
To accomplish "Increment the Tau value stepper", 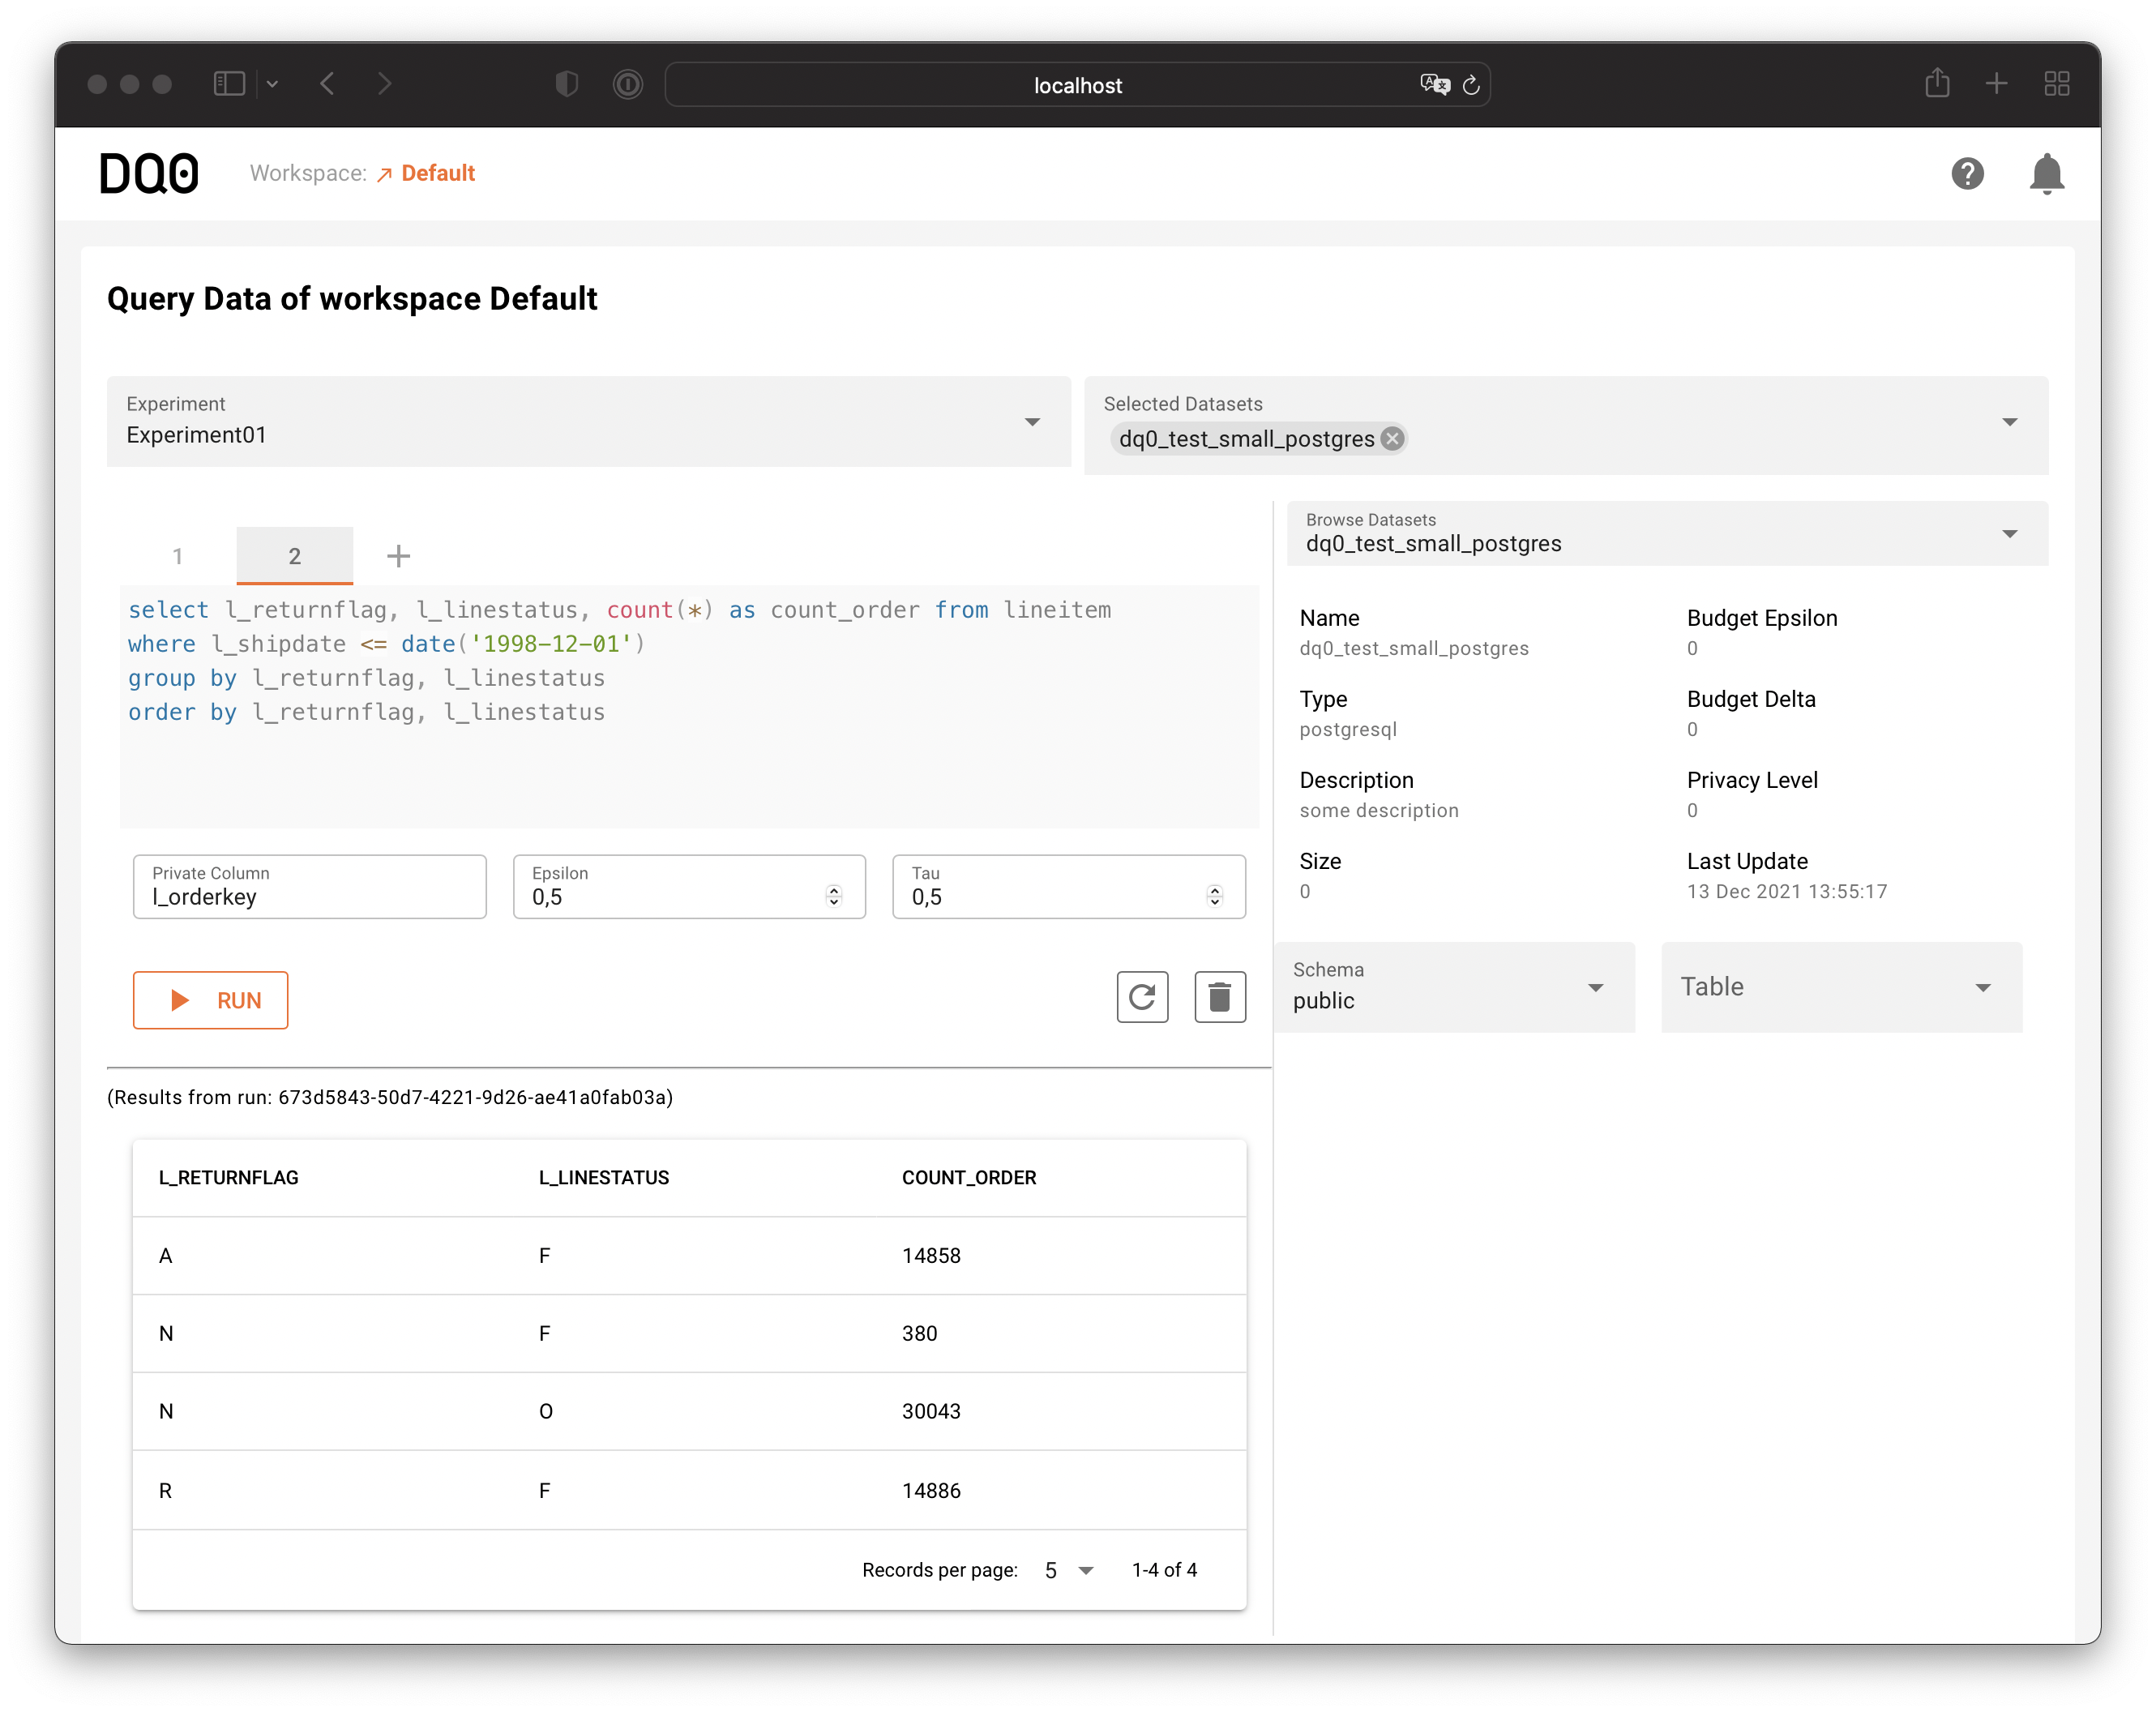I will pos(1218,884).
